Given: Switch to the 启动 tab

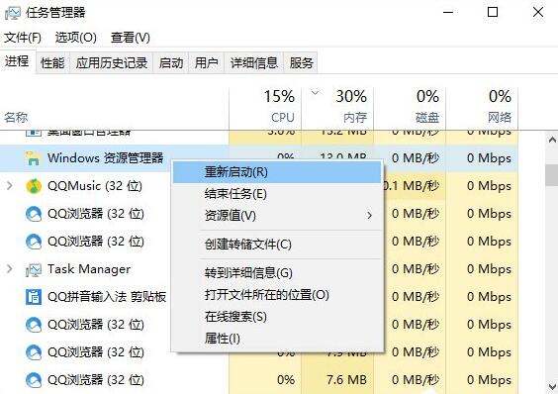Looking at the screenshot, I should click(171, 63).
